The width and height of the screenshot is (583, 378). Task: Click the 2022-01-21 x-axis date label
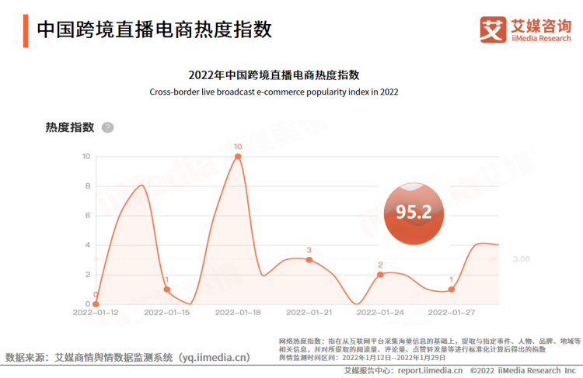point(309,312)
